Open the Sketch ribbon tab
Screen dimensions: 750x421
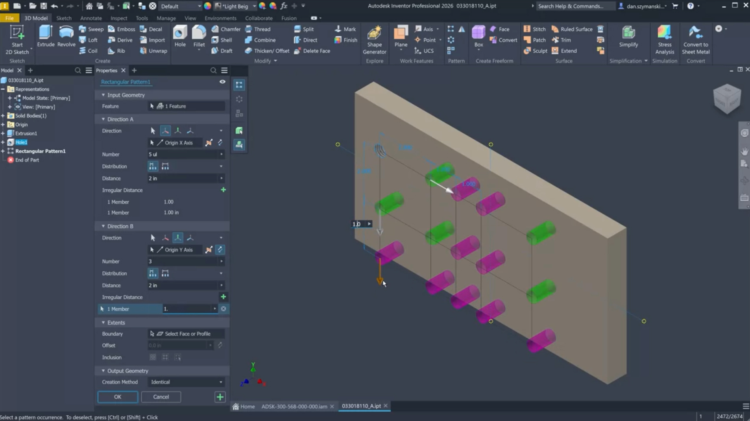pyautogui.click(x=64, y=18)
